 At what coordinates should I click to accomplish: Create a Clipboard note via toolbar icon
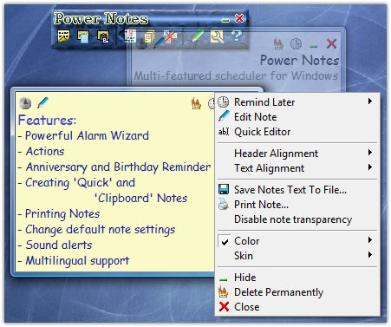103,37
